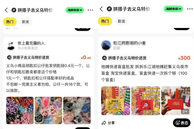Select 热门 tab on right screen
The height and width of the screenshot is (129, 194).
105,21
